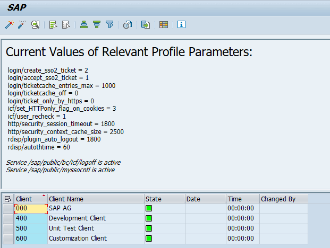
Task: Click the Client Name column header
Action: [96, 199]
